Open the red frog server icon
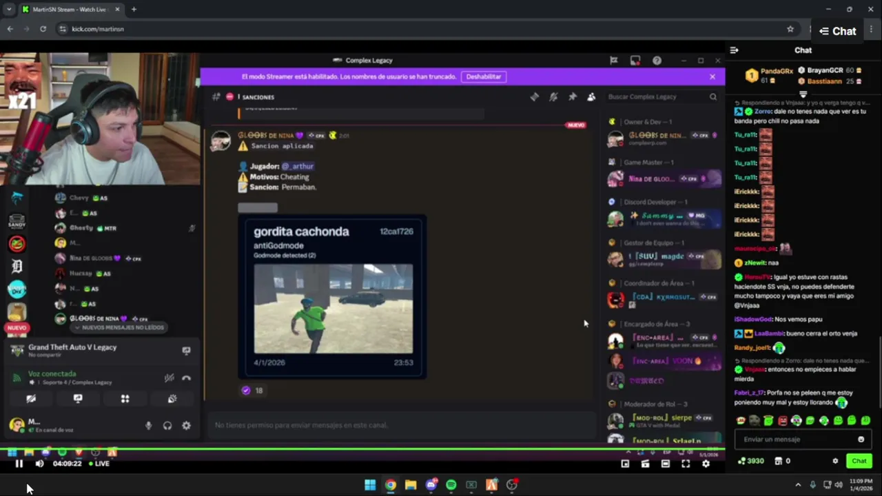Screen dimensions: 882x496 click(17, 244)
